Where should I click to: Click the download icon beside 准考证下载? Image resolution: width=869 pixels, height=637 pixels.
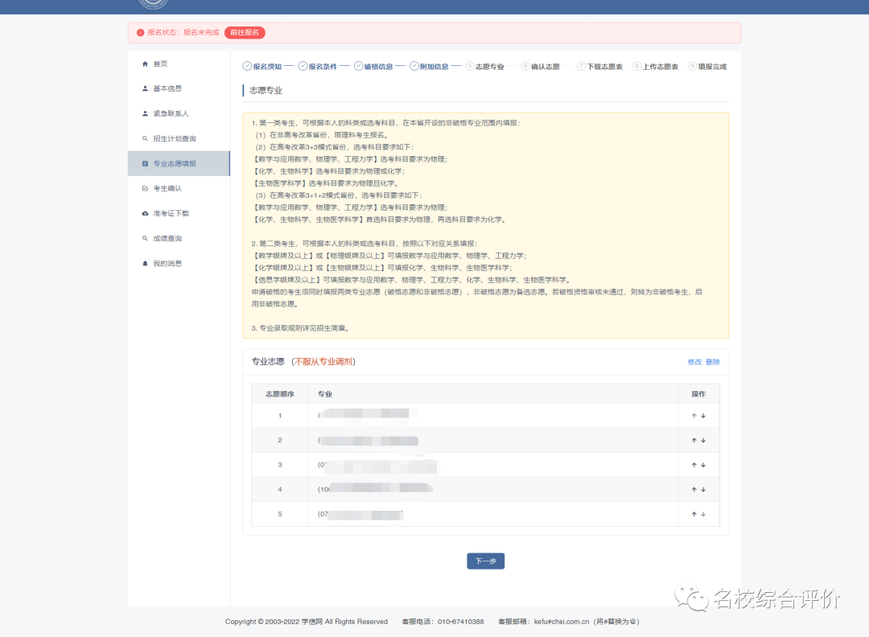pyautogui.click(x=145, y=214)
